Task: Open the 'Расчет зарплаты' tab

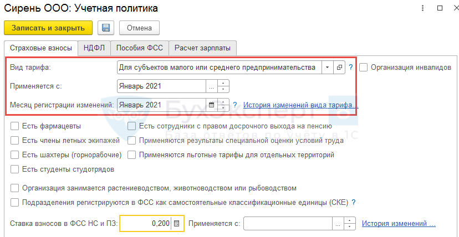Action: (202, 48)
